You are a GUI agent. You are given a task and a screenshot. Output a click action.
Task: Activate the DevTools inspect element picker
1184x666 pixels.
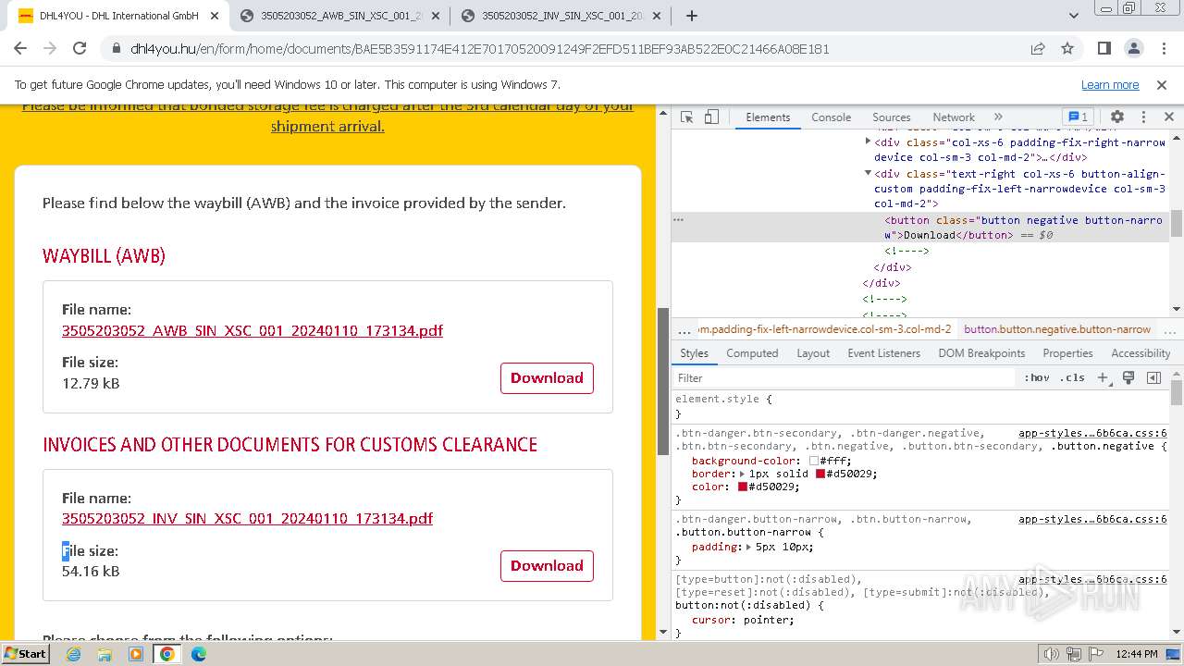[686, 117]
